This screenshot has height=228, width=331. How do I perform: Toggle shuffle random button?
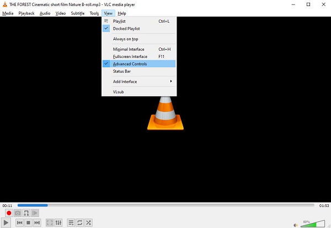click(x=88, y=222)
